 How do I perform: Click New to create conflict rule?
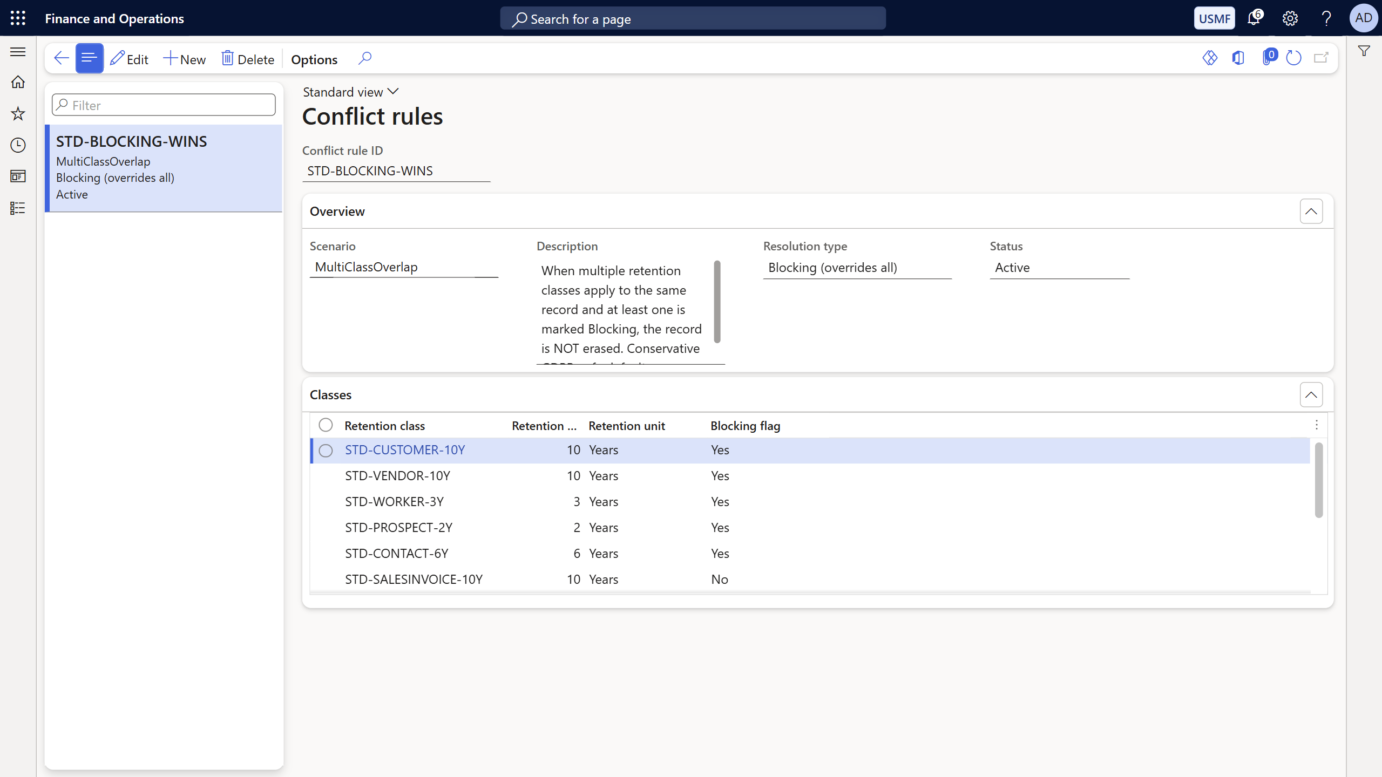click(185, 59)
